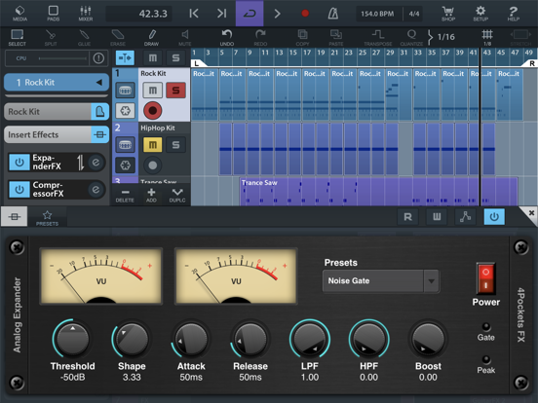Unmute the HipHop Kit track
This screenshot has height=403, width=538.
tap(153, 145)
